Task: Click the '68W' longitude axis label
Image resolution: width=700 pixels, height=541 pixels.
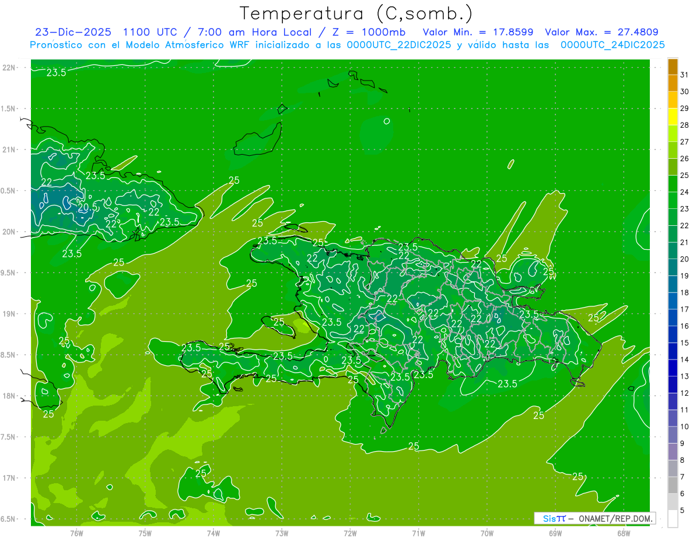Action: [x=624, y=533]
